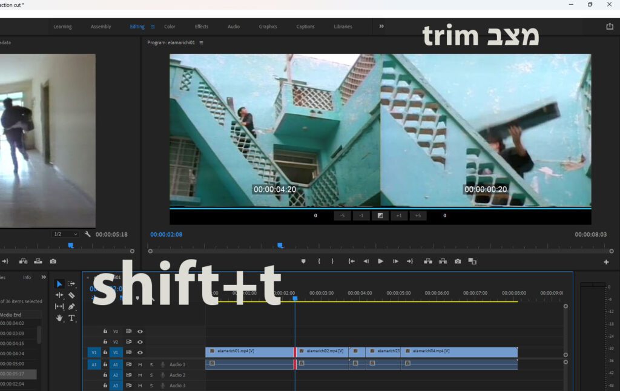Toggle V1 track output eye icon
The image size is (620, 391).
point(140,352)
